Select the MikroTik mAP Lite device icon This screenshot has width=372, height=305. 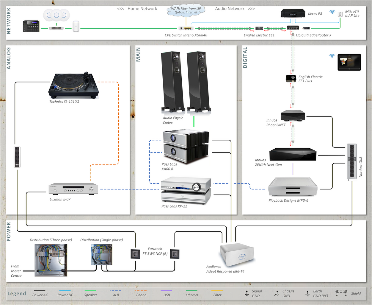(340, 14)
